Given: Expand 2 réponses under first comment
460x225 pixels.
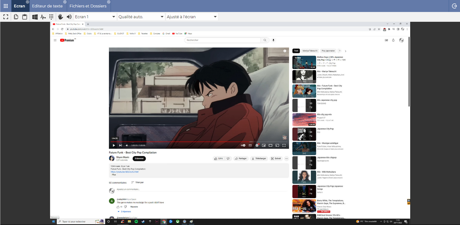Looking at the screenshot, I should [124, 212].
